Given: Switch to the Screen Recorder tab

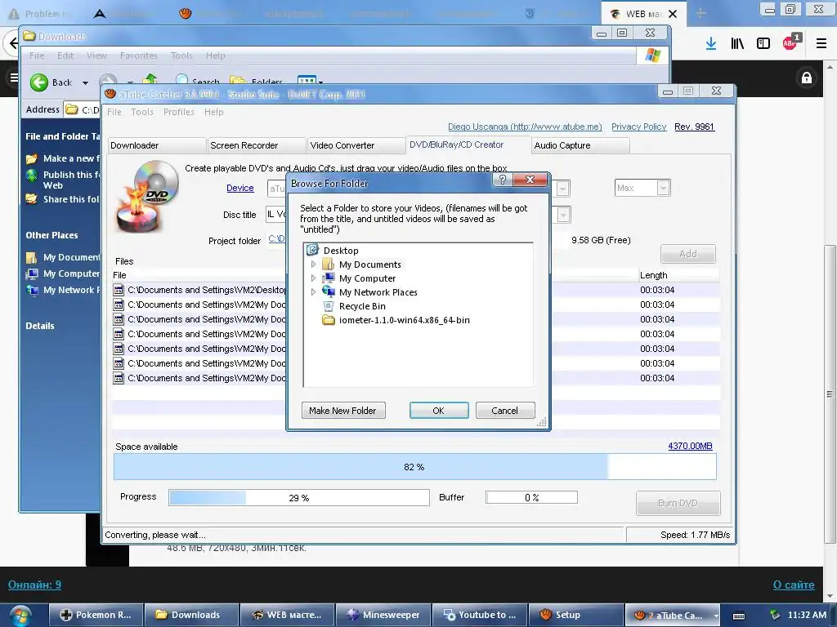Looking at the screenshot, I should click(x=256, y=145).
